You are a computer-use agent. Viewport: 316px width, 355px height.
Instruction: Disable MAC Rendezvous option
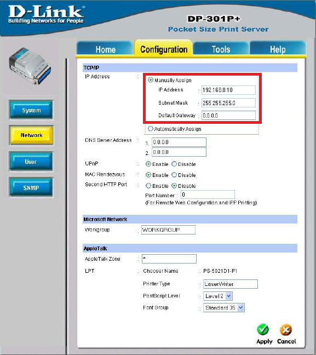(x=174, y=175)
